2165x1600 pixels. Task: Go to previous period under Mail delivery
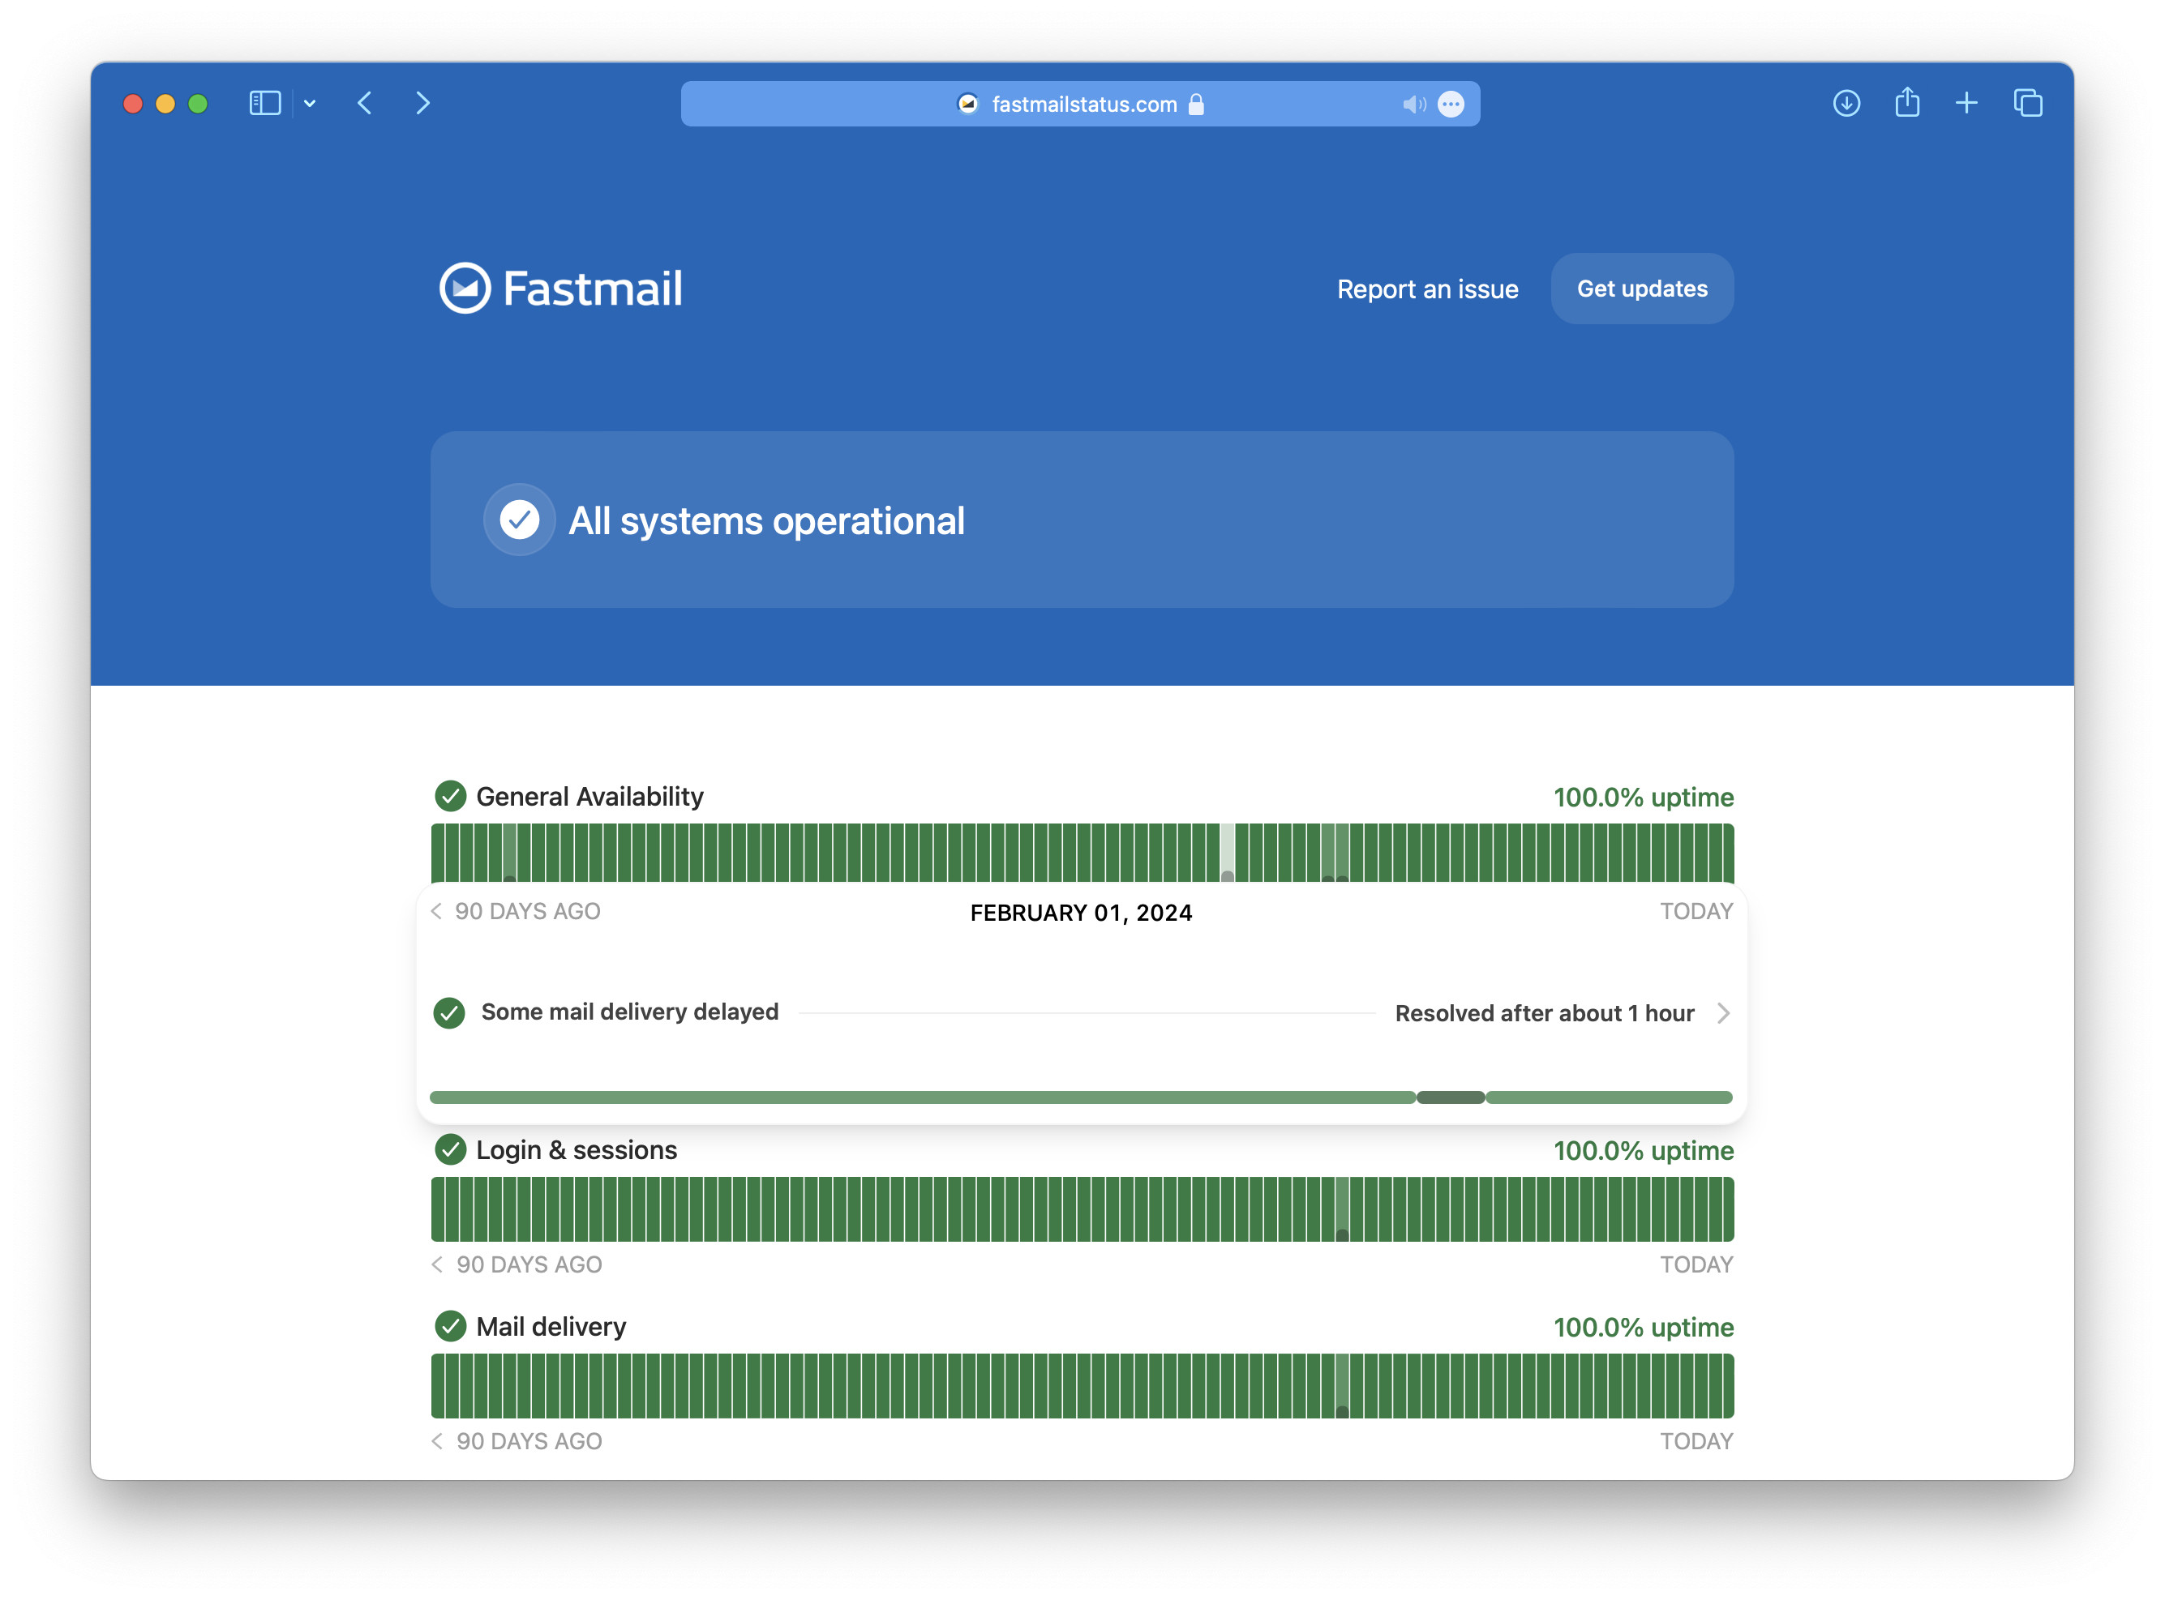tap(437, 1440)
